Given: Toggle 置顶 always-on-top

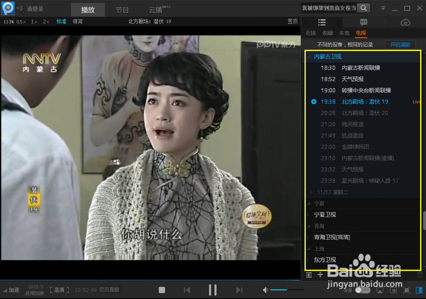Looking at the screenshot, I should (293, 22).
